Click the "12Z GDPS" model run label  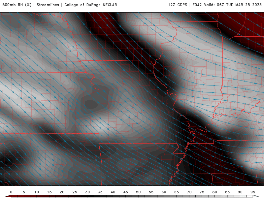(x=178, y=5)
